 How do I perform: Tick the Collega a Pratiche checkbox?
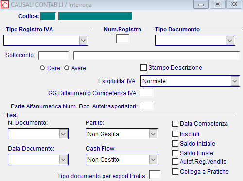[175, 171]
